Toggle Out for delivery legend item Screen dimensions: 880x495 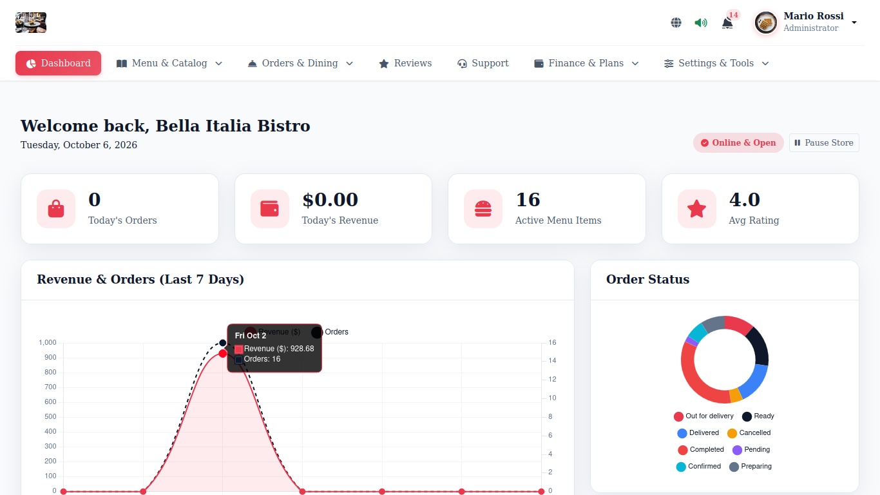703,416
